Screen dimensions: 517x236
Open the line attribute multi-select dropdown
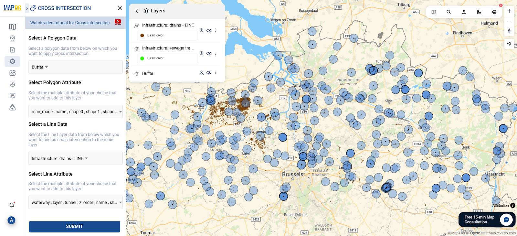tap(76, 202)
